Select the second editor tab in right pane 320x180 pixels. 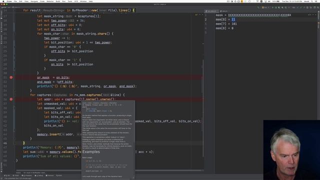click(224, 11)
